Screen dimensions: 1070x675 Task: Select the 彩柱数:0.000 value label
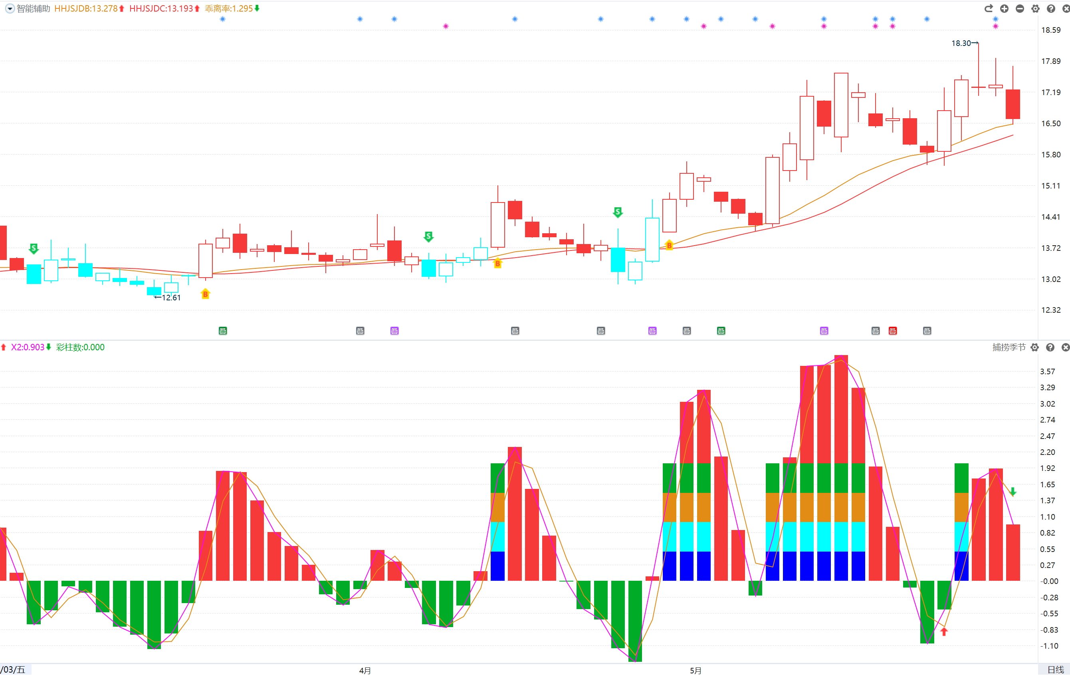[x=80, y=347]
